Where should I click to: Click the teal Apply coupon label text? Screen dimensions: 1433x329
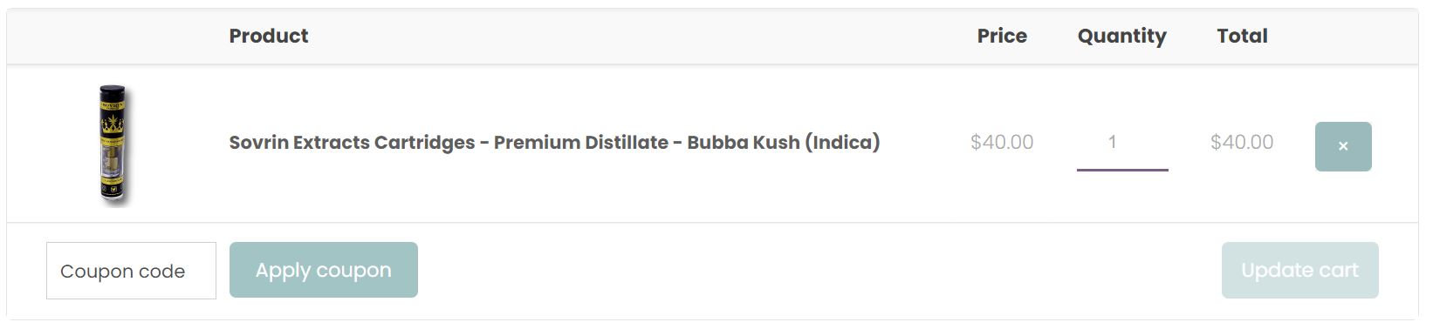324,271
